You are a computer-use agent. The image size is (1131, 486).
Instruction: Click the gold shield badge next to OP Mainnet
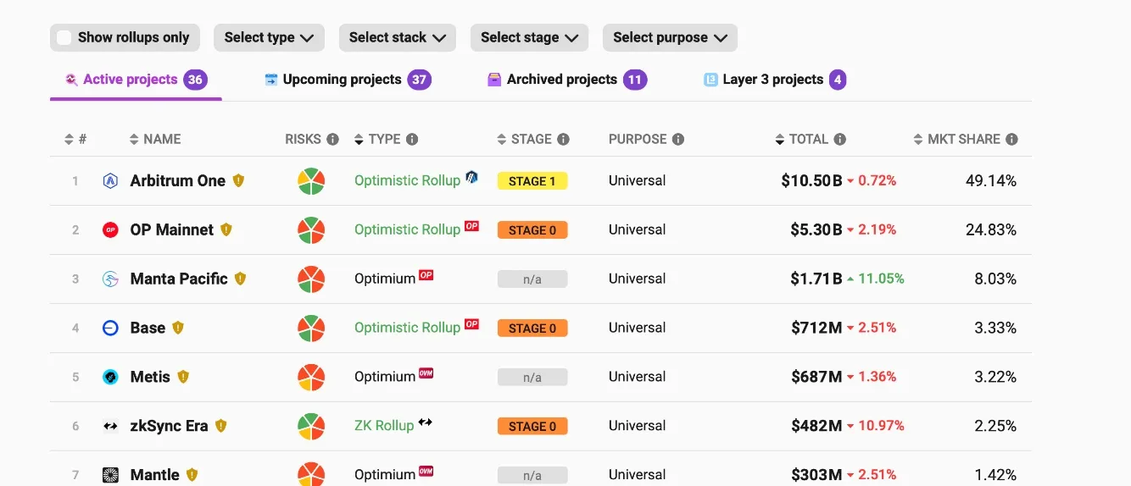[226, 229]
